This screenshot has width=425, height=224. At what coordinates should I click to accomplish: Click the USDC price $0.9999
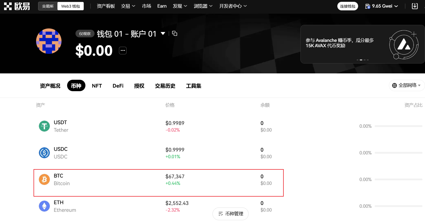point(175,150)
